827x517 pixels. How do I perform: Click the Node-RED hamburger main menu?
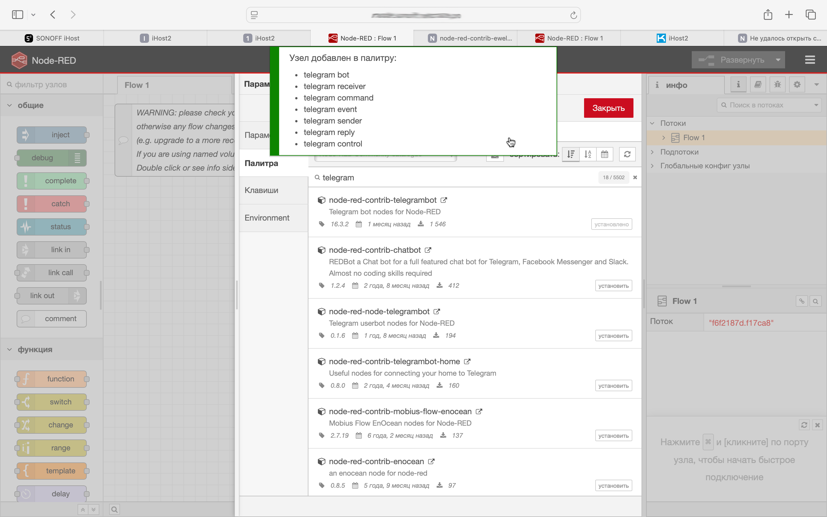click(x=809, y=60)
